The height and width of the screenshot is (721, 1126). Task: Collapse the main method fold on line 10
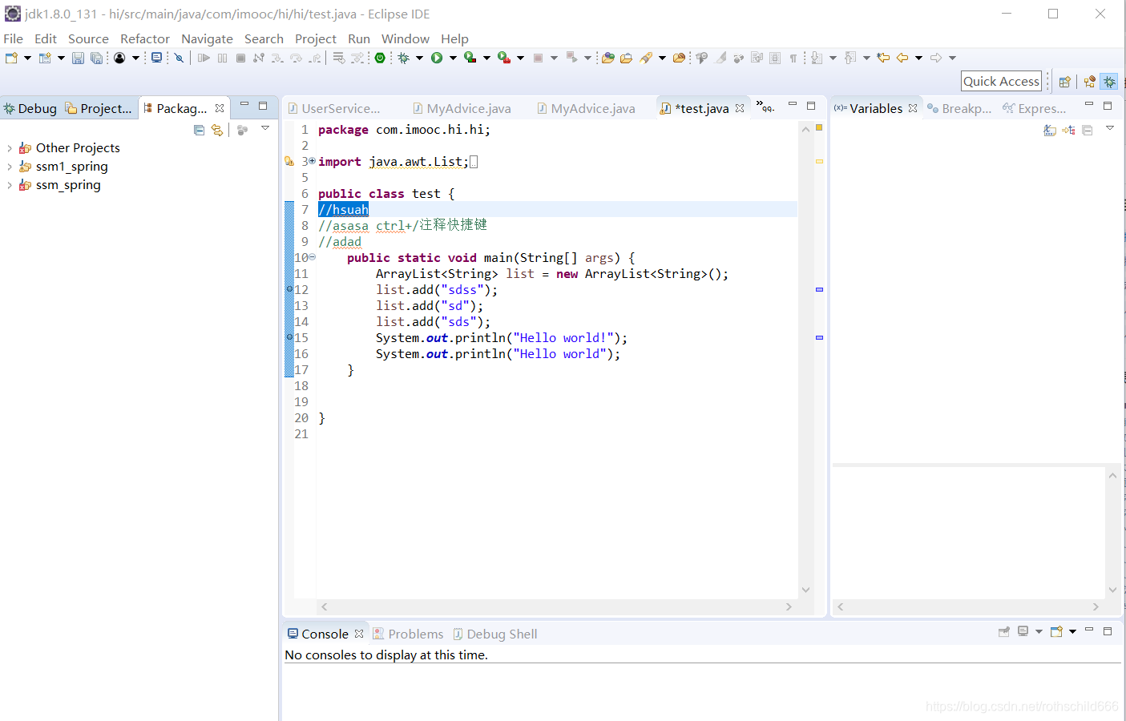tap(313, 257)
